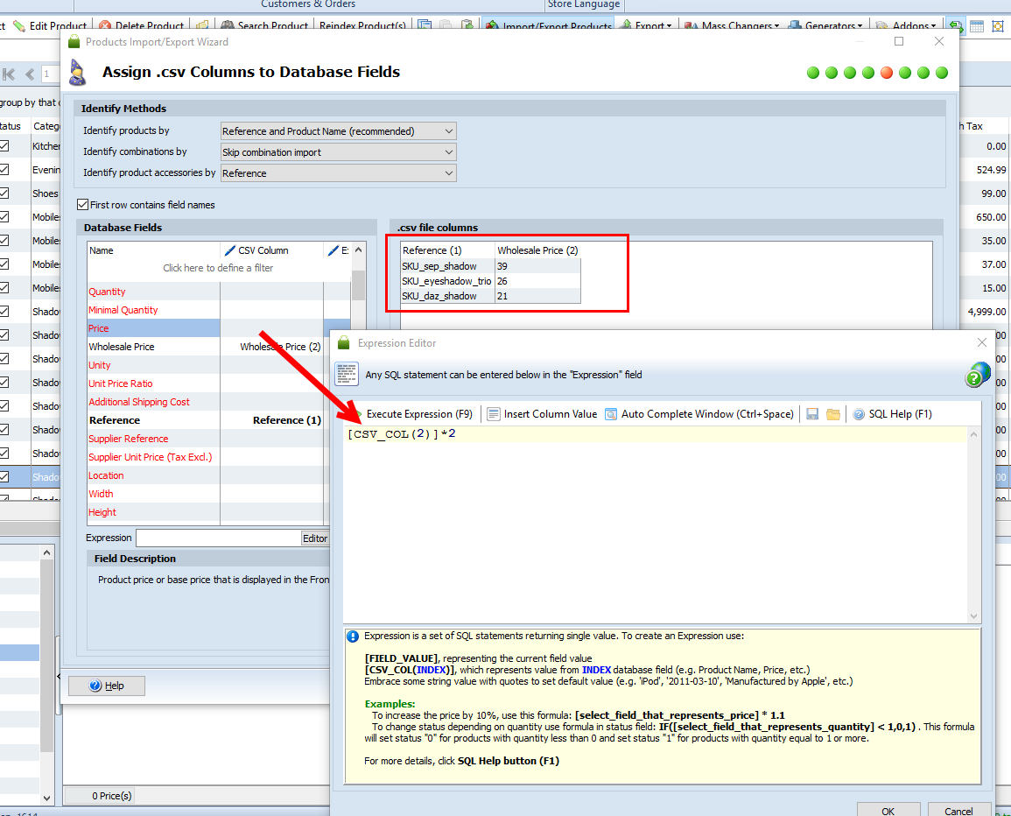Click the expression editor scroll down arrow
Viewport: 1011px width, 816px height.
[x=973, y=616]
